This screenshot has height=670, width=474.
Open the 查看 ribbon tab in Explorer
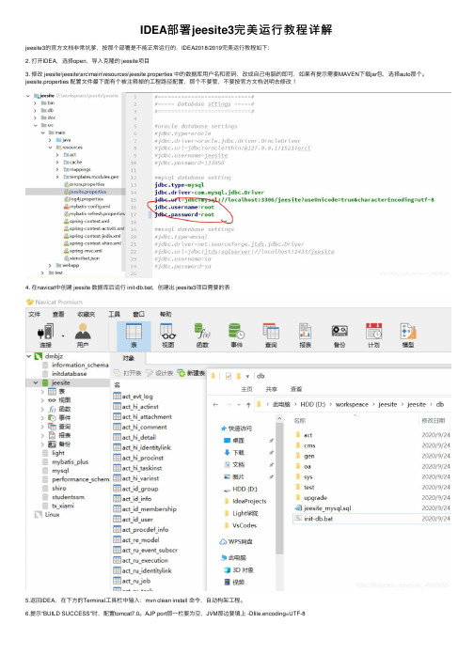coord(296,389)
